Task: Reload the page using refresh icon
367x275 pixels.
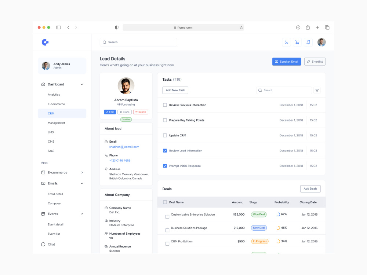Action: [x=241, y=27]
